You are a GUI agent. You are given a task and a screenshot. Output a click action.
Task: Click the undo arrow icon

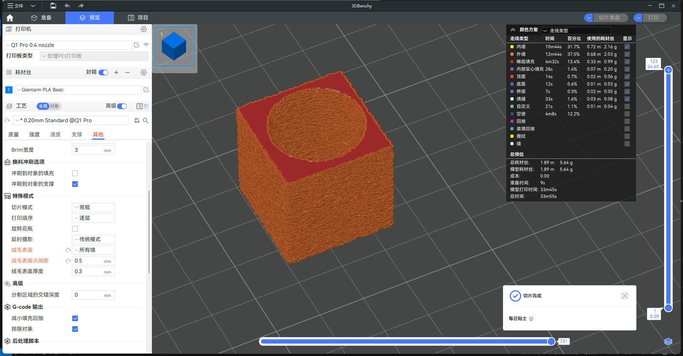click(67, 6)
